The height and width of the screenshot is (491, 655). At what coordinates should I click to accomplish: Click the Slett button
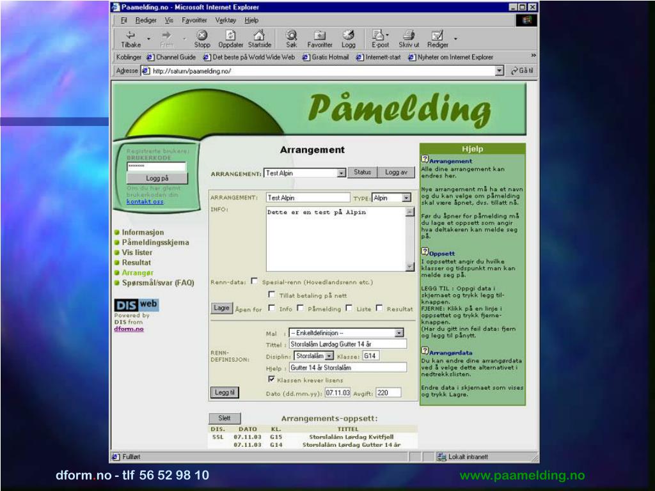click(225, 418)
